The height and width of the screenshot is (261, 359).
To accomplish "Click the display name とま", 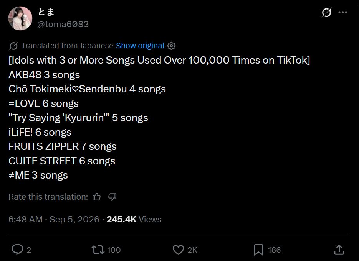I will 46,12.
